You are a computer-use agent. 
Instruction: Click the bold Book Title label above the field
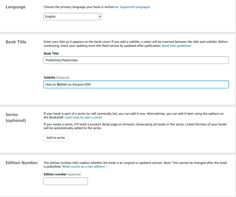point(51,53)
